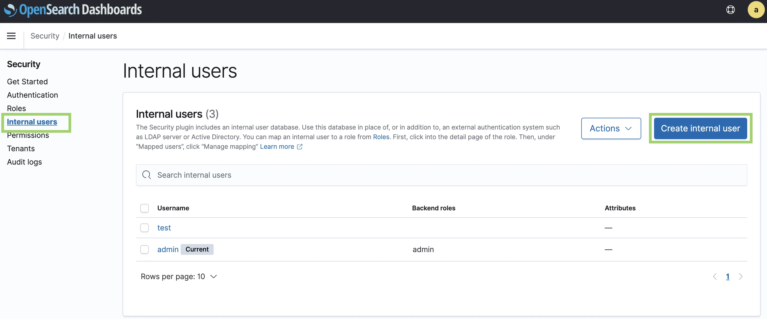
Task: Open Roles in Security sidebar
Action: pyautogui.click(x=16, y=108)
